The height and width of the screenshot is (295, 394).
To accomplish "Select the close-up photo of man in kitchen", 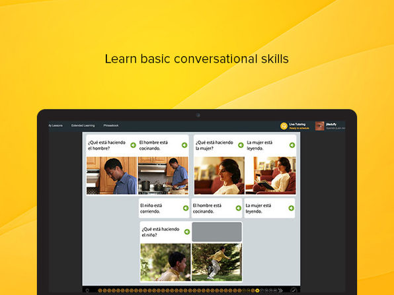I will tap(112, 176).
